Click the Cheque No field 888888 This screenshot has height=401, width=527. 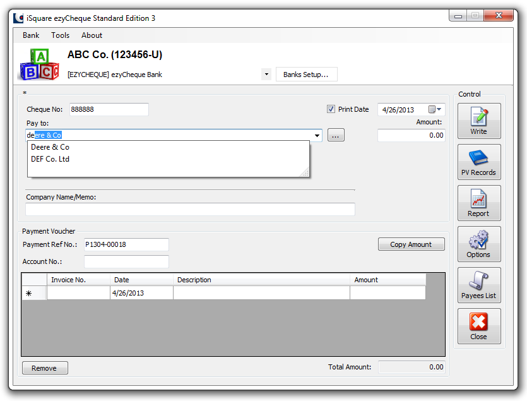pos(109,109)
